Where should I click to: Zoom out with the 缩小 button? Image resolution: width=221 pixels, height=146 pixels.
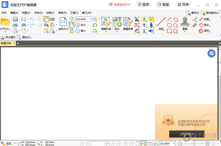80,31
